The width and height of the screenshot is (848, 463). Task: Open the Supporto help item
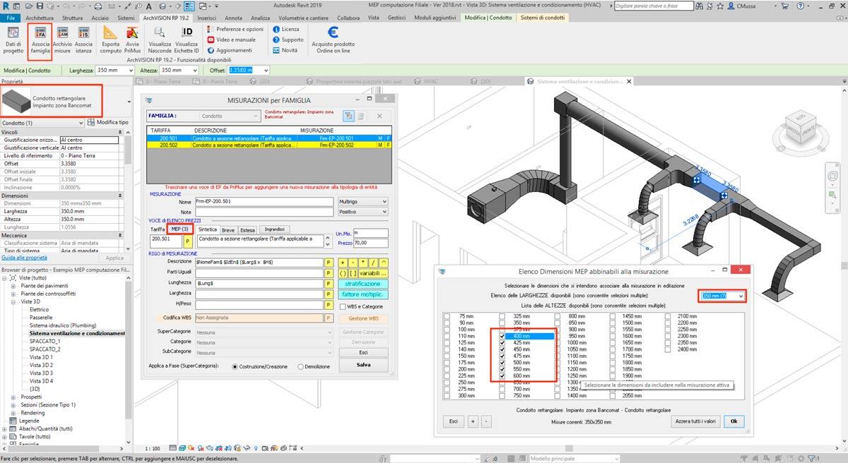tap(288, 40)
